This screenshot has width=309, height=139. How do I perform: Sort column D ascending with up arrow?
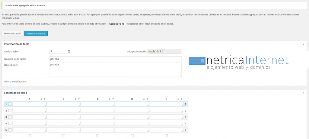144,99
